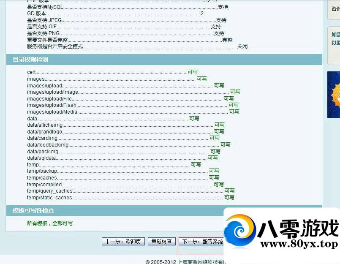Click the 关闭 value for 安全模式
340x264 pixels.
click(242, 46)
